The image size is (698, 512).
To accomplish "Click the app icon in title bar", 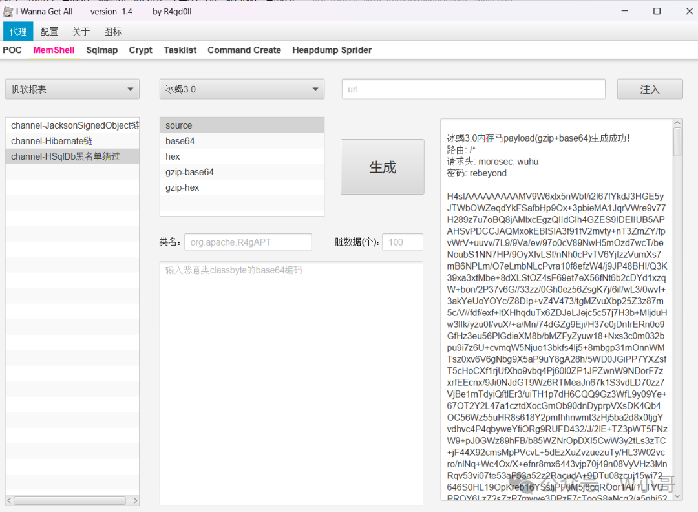I will tap(8, 12).
